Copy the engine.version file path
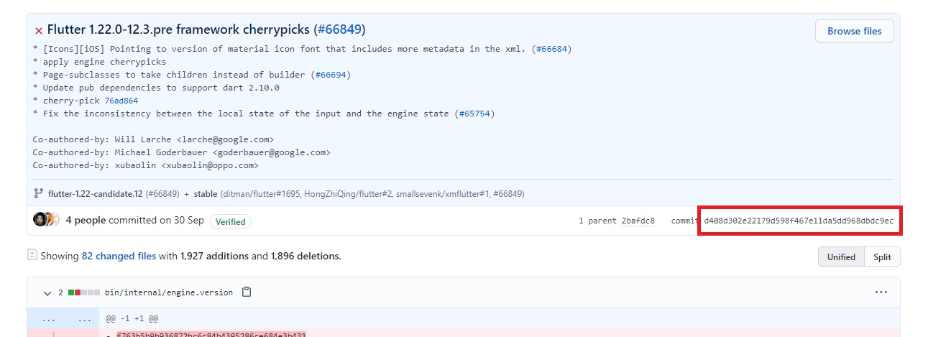This screenshot has height=337, width=928. (x=247, y=292)
